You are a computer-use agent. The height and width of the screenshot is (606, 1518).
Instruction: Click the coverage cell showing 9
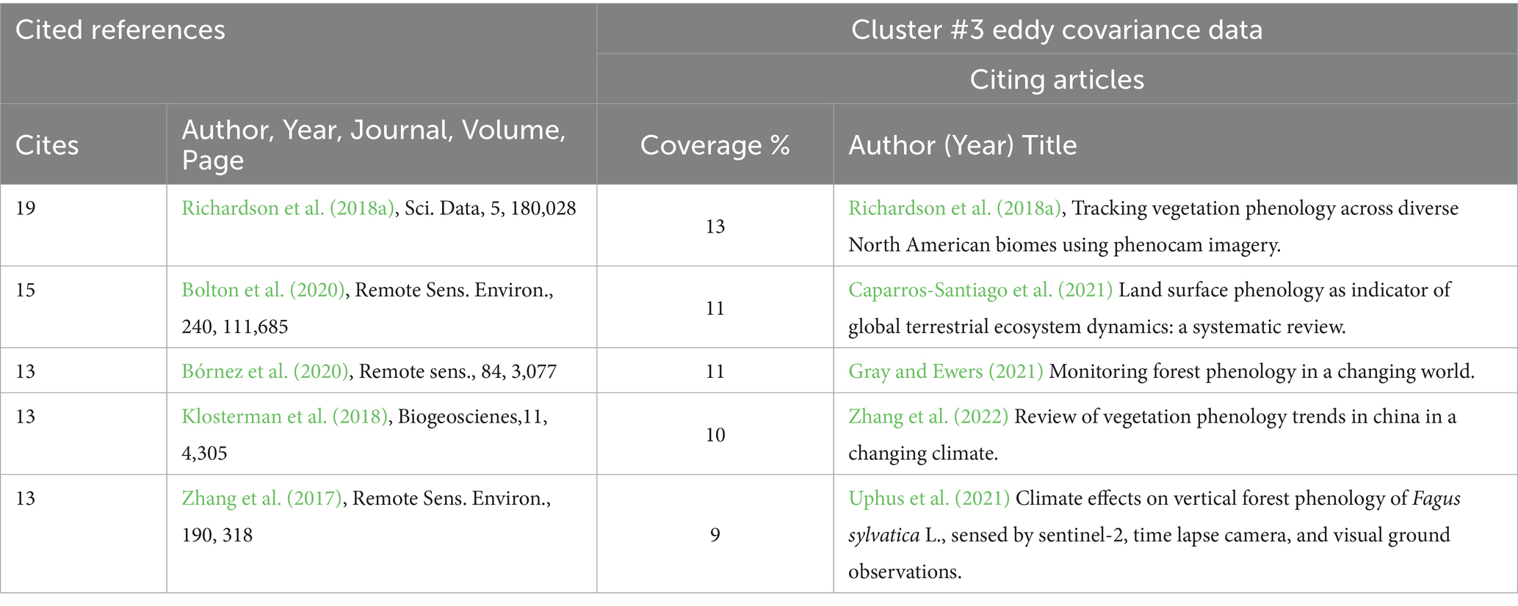coord(715,535)
